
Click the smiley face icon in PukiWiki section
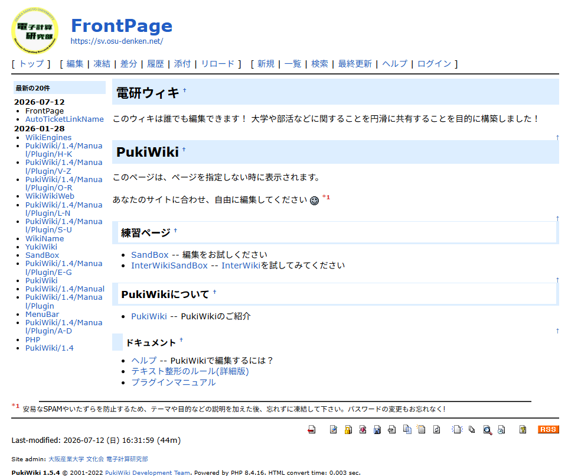pyautogui.click(x=315, y=200)
